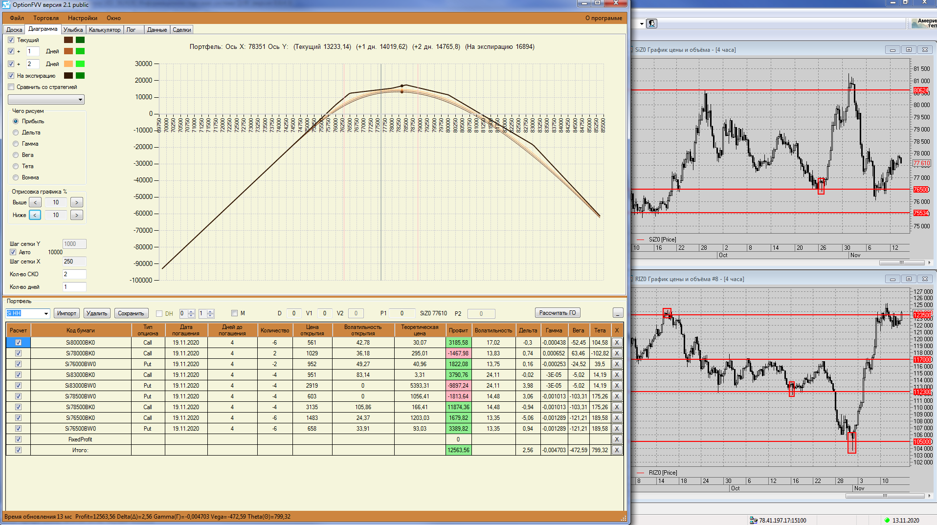Open the Торговля menu
This screenshot has width=937, height=525.
(x=46, y=18)
